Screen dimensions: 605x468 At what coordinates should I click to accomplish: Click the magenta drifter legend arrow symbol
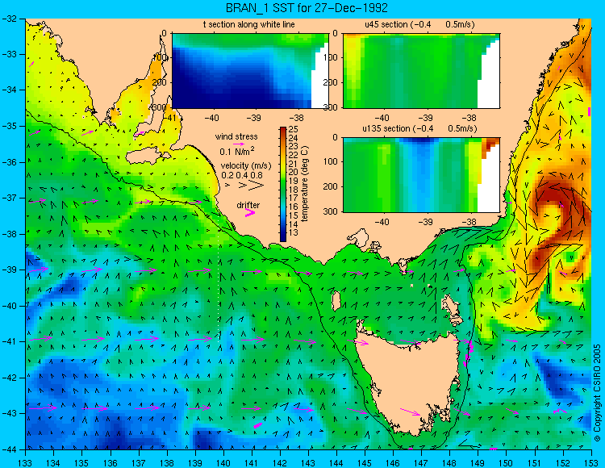tap(250, 213)
